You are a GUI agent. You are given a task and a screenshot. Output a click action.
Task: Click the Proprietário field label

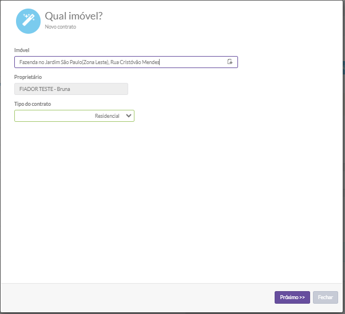coord(28,77)
